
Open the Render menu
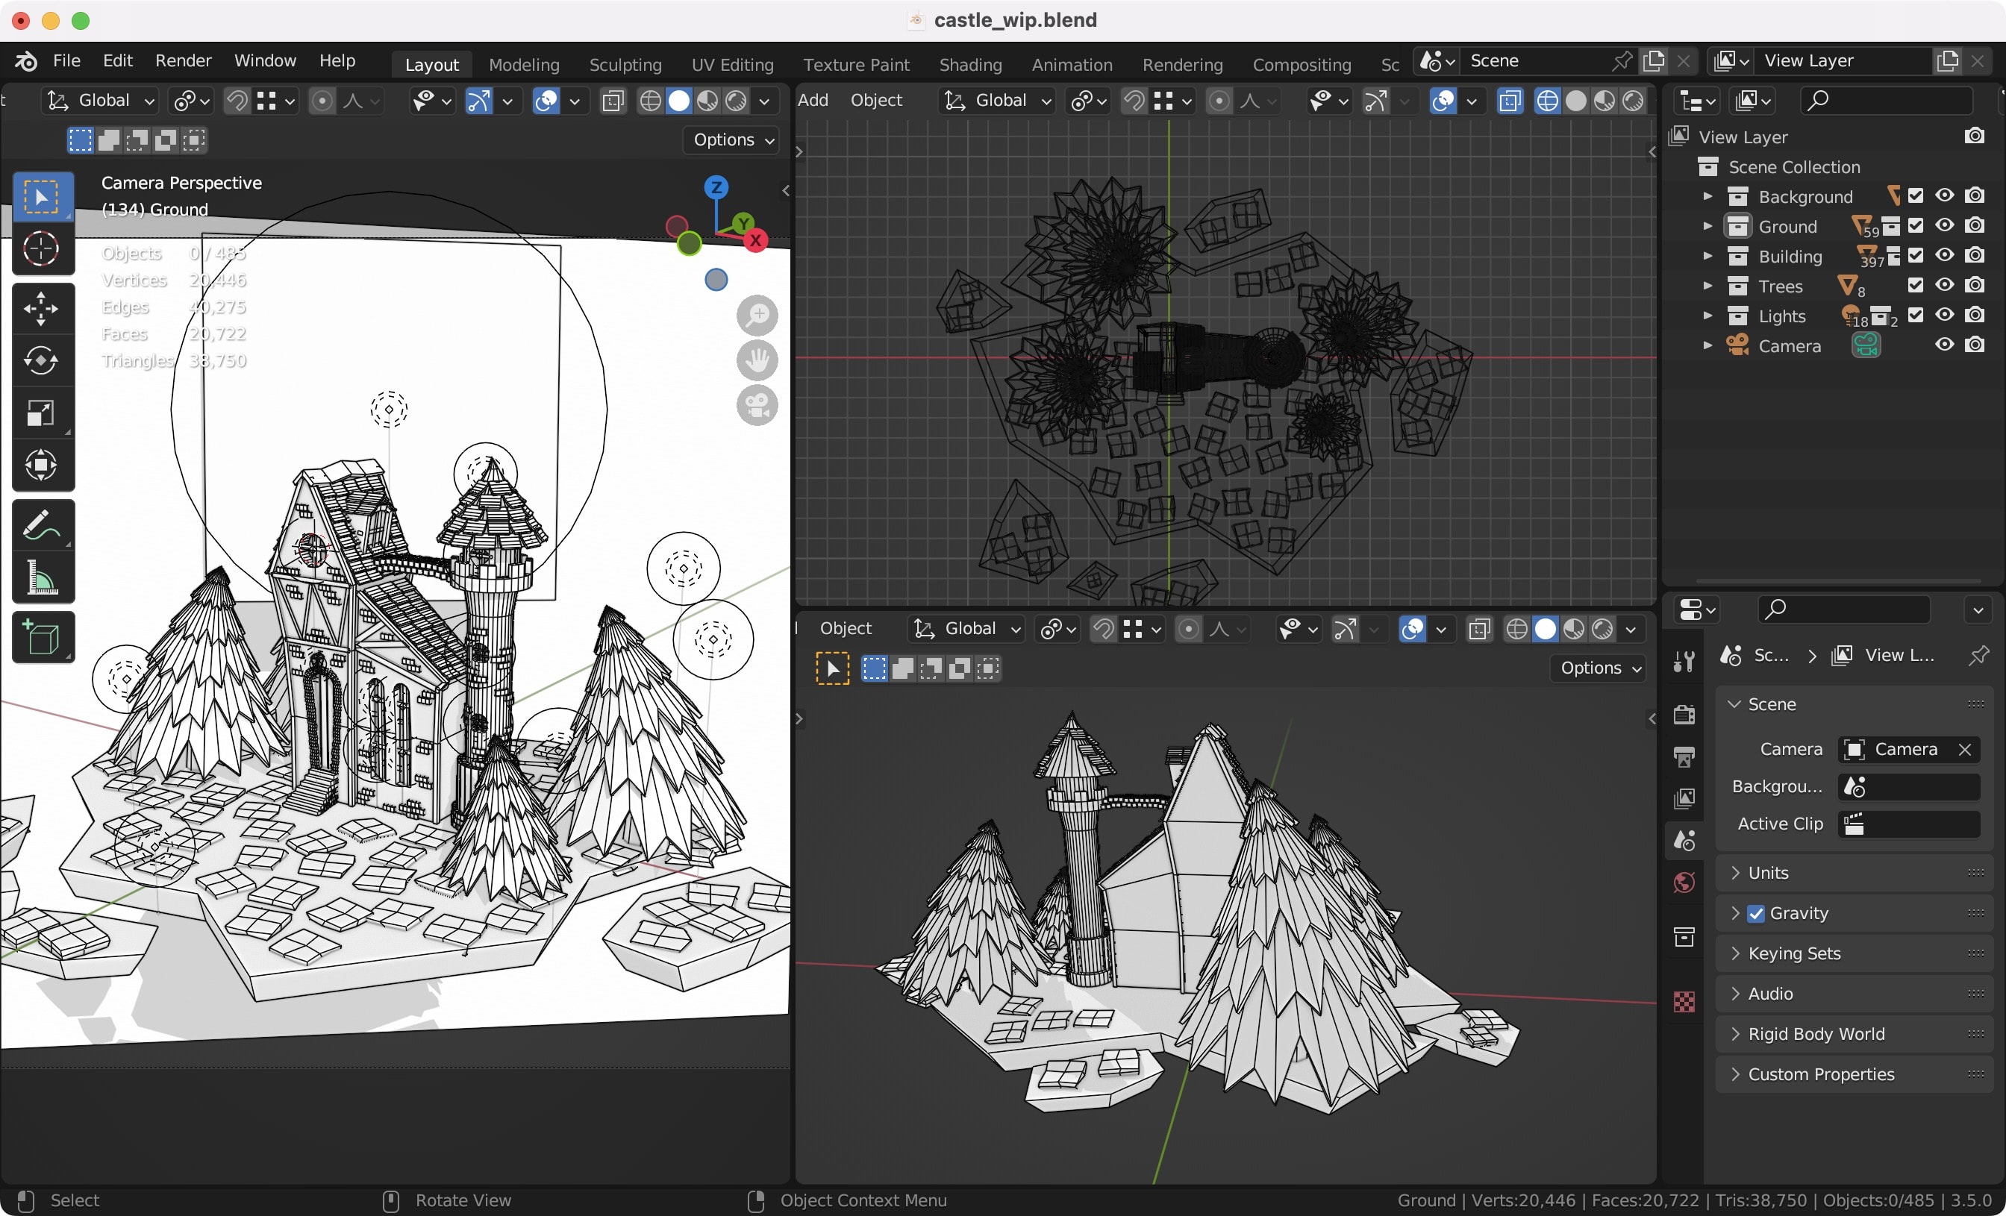183,60
